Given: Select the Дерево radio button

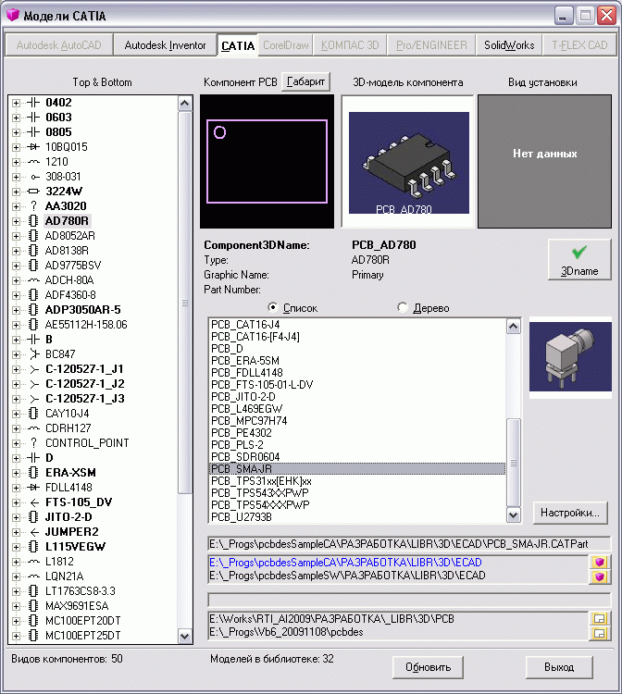Looking at the screenshot, I should click(403, 307).
